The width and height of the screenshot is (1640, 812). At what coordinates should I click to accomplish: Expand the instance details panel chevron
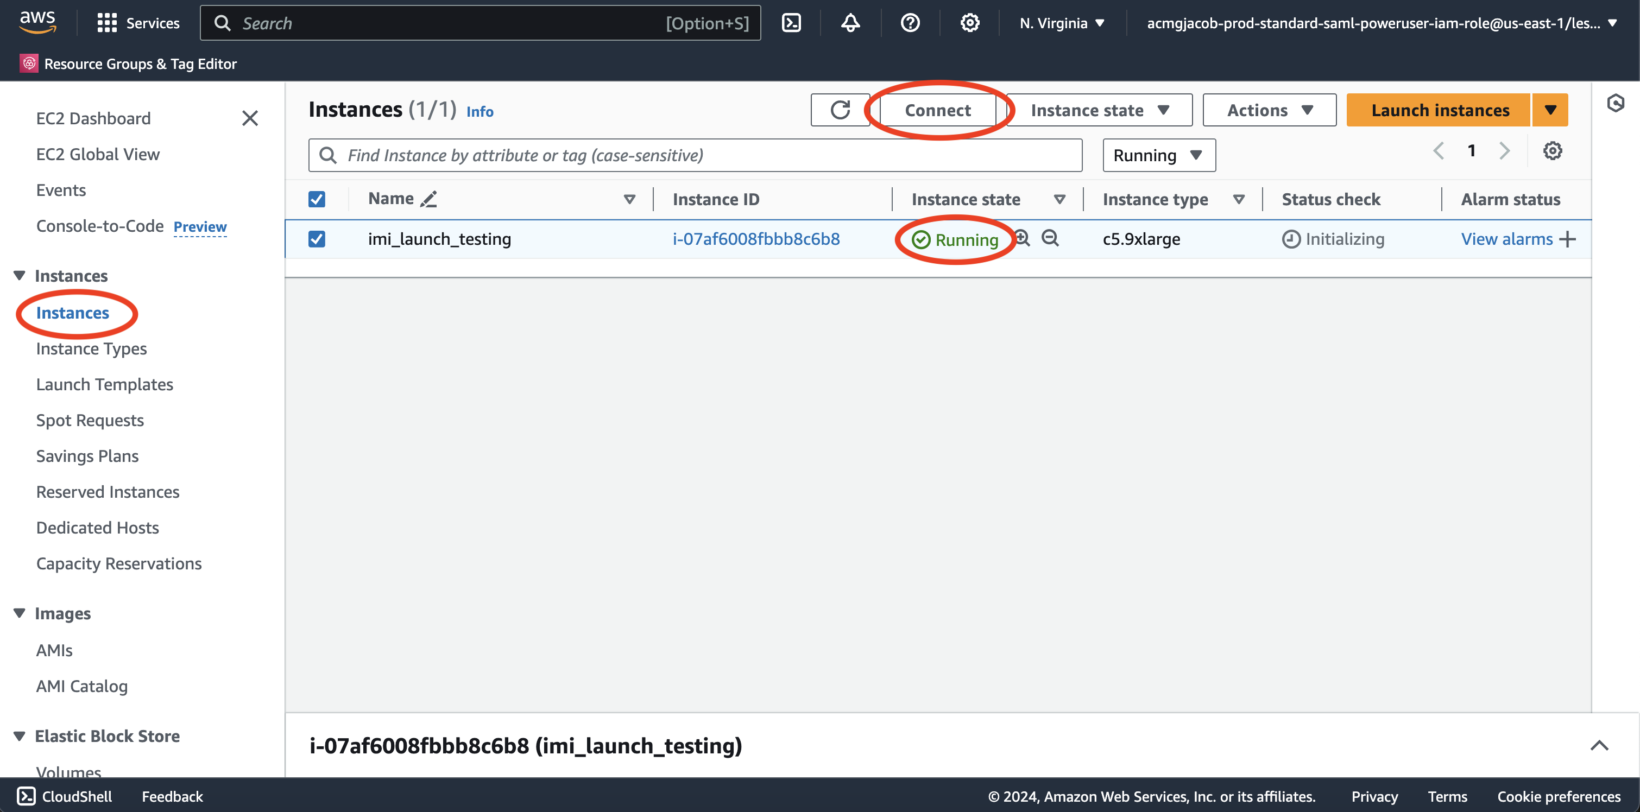1599,745
